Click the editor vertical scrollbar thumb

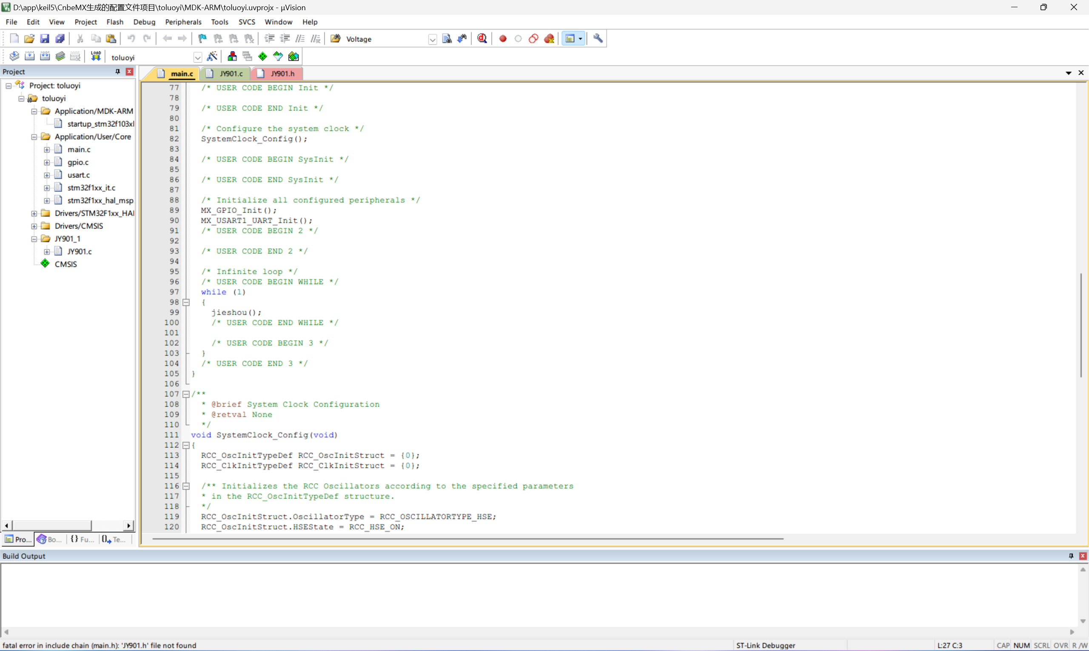click(x=1080, y=325)
